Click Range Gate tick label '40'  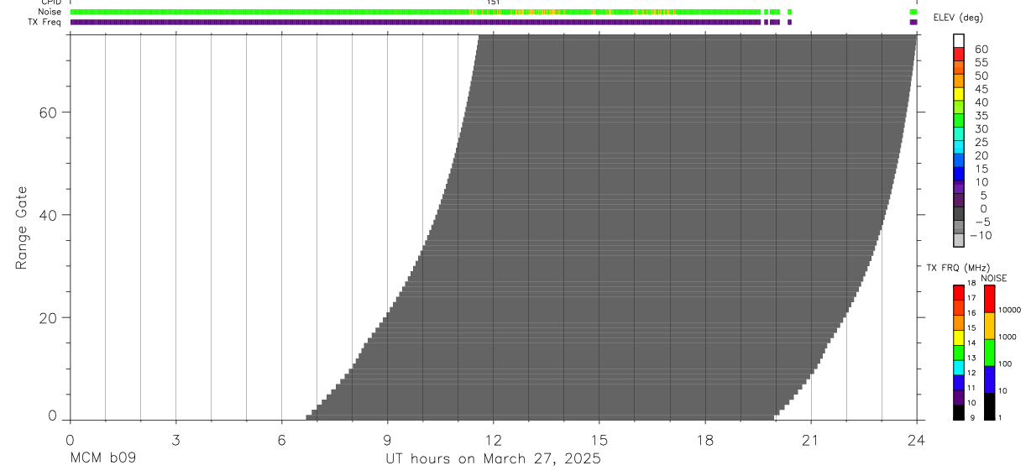point(48,215)
